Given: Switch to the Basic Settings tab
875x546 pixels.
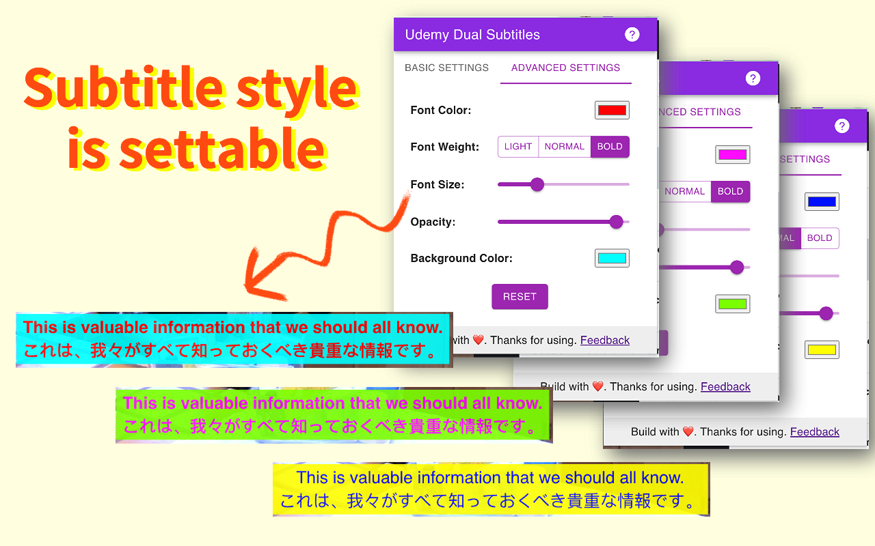Looking at the screenshot, I should click(x=447, y=68).
